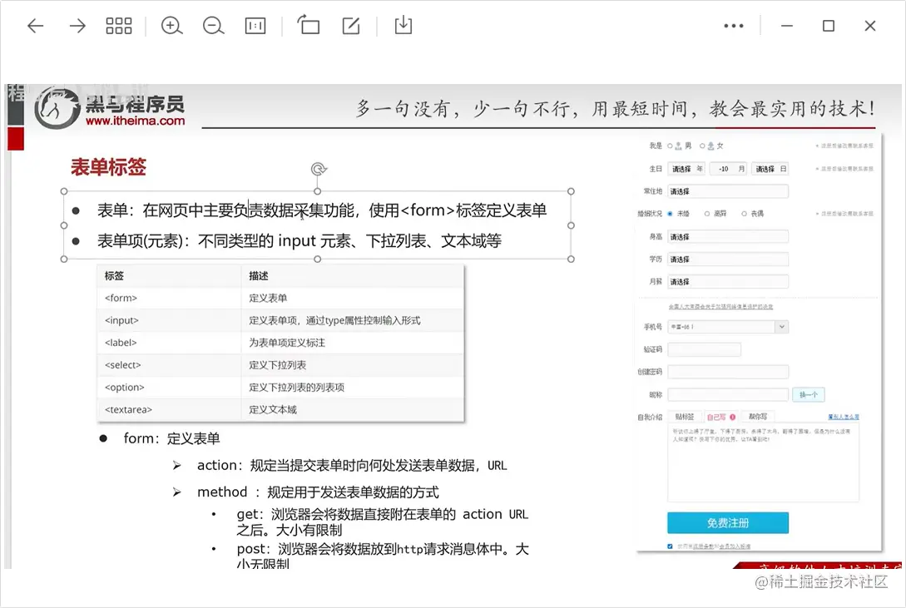Open the birthday day dropdown
Image resolution: width=906 pixels, height=608 pixels.
point(770,169)
